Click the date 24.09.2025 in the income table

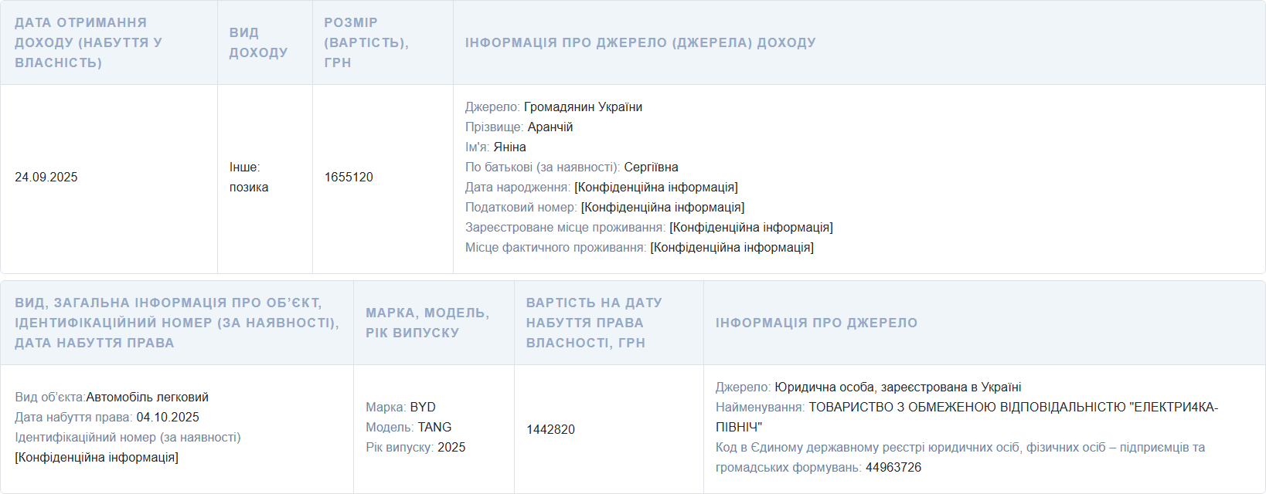point(46,178)
